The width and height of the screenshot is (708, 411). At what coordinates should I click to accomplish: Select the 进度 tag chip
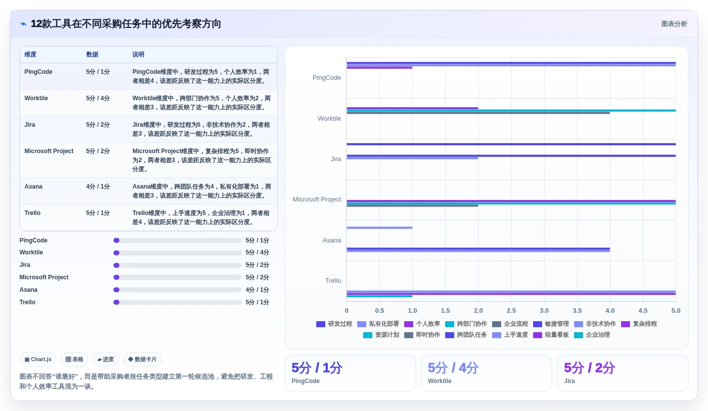[x=105, y=359]
